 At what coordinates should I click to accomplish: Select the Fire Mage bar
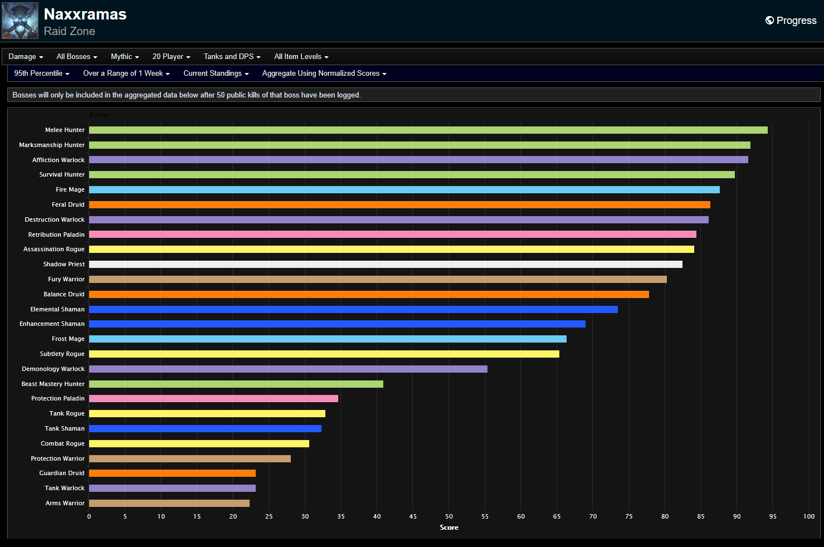click(x=401, y=189)
